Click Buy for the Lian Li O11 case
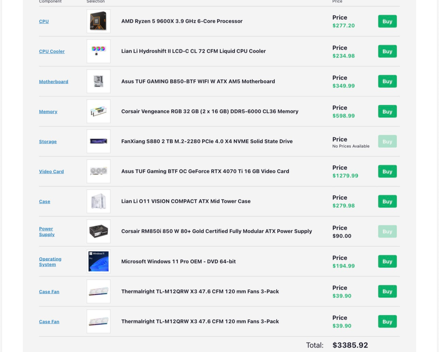Viewport: 439px width, 352px height. tap(387, 202)
